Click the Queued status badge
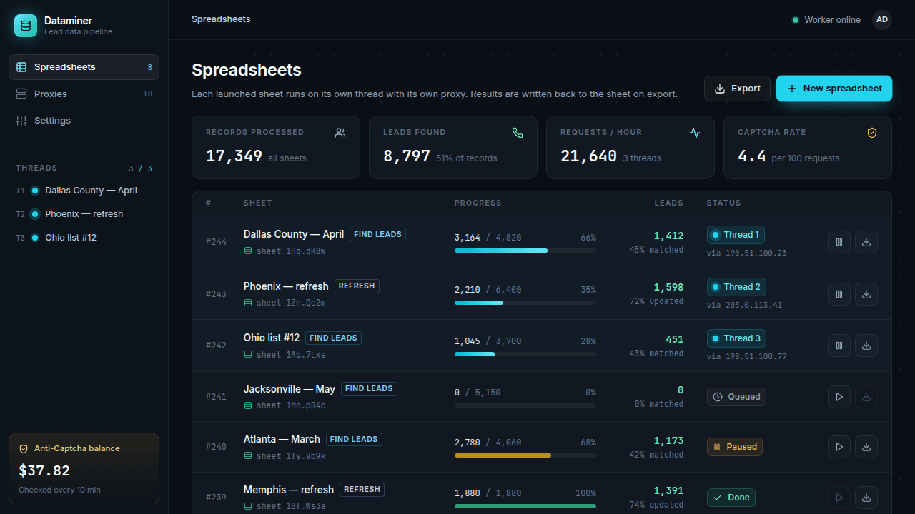This screenshot has width=915, height=514. click(x=736, y=397)
